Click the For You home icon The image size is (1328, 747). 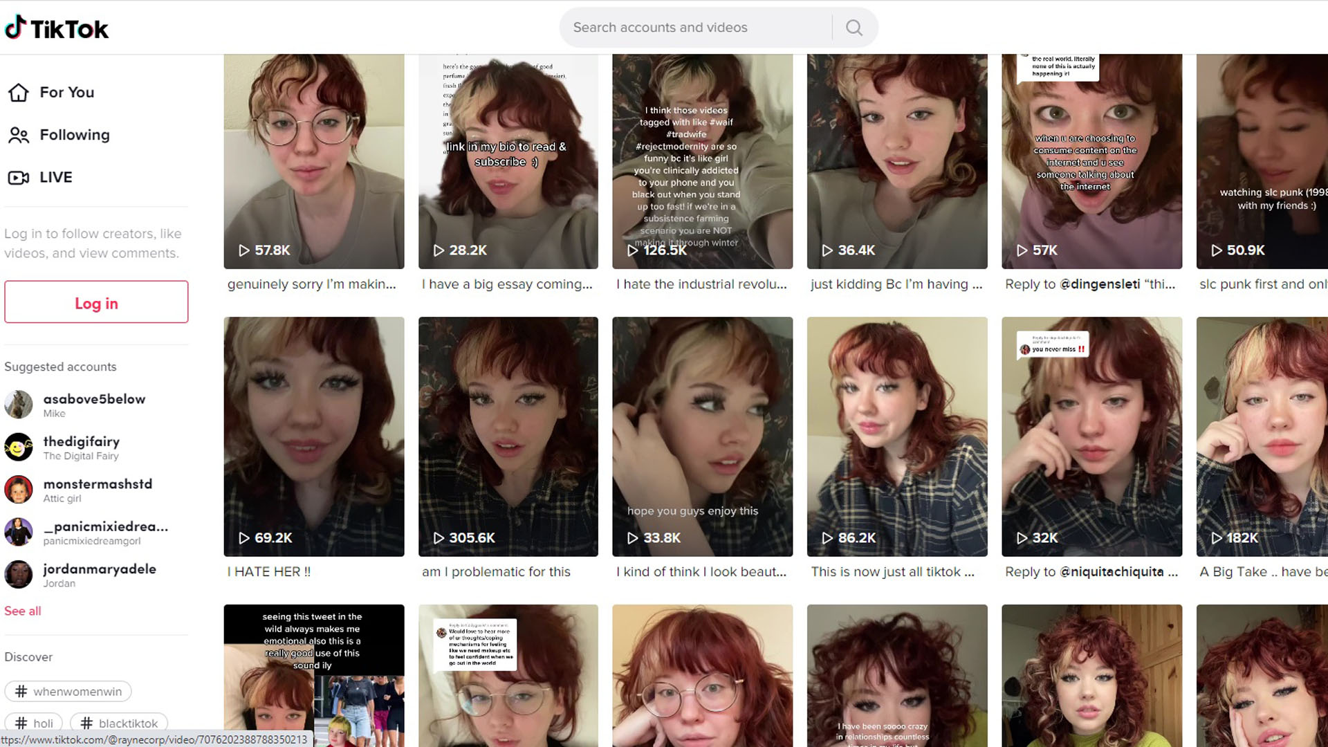pos(19,92)
